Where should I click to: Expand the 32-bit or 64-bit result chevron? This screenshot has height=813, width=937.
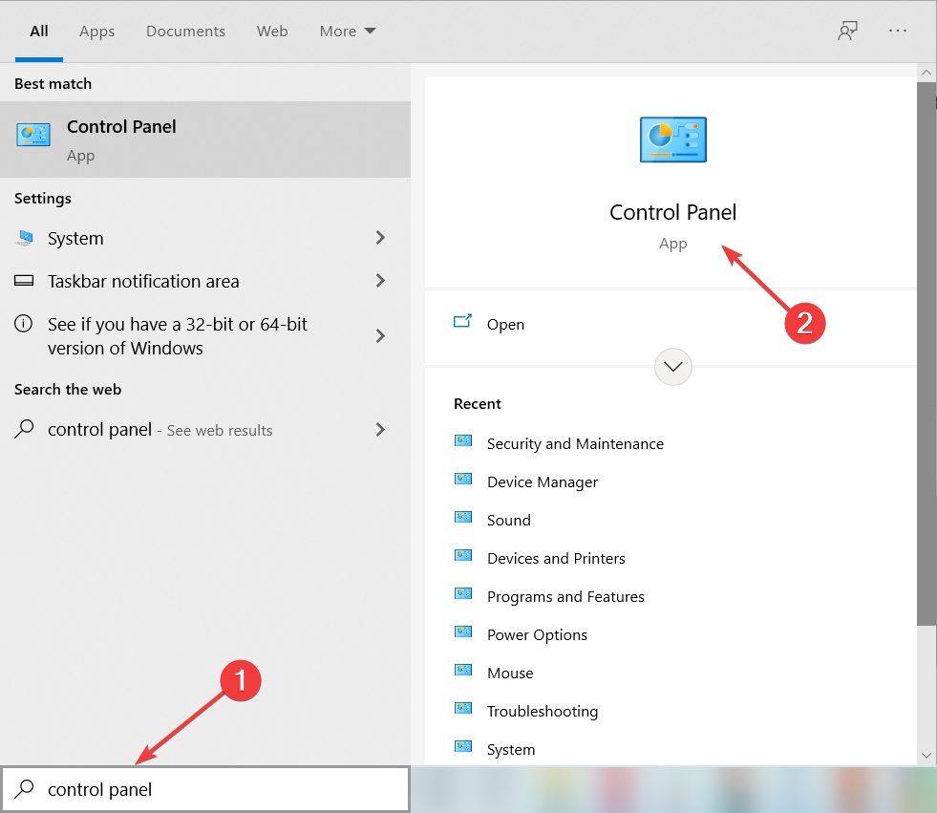tap(380, 336)
